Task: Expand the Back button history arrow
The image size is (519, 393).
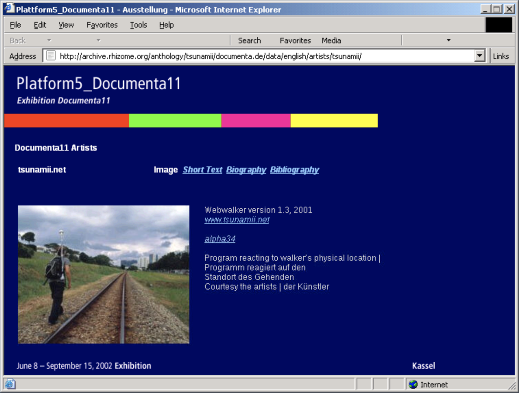Action: click(x=49, y=40)
